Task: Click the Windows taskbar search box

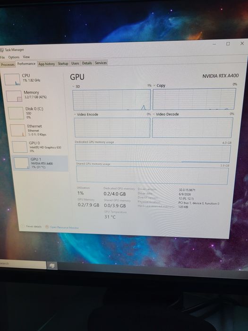Action: pos(23,264)
